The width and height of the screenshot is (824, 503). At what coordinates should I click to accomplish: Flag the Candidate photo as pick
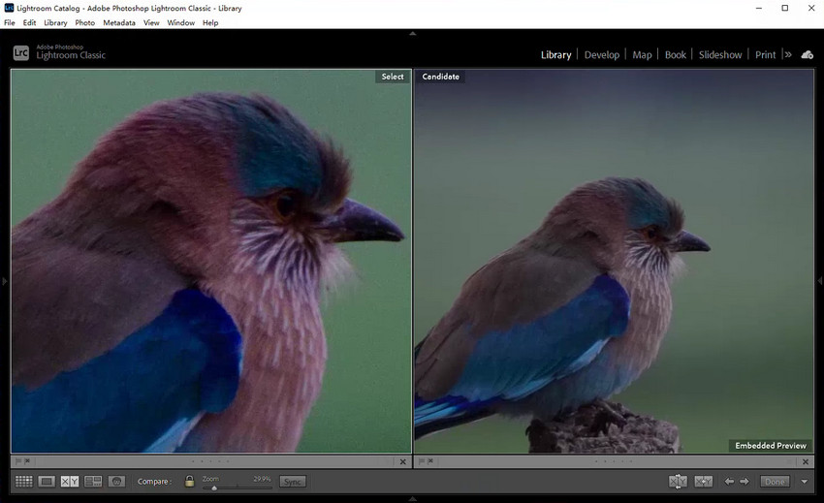(x=422, y=461)
